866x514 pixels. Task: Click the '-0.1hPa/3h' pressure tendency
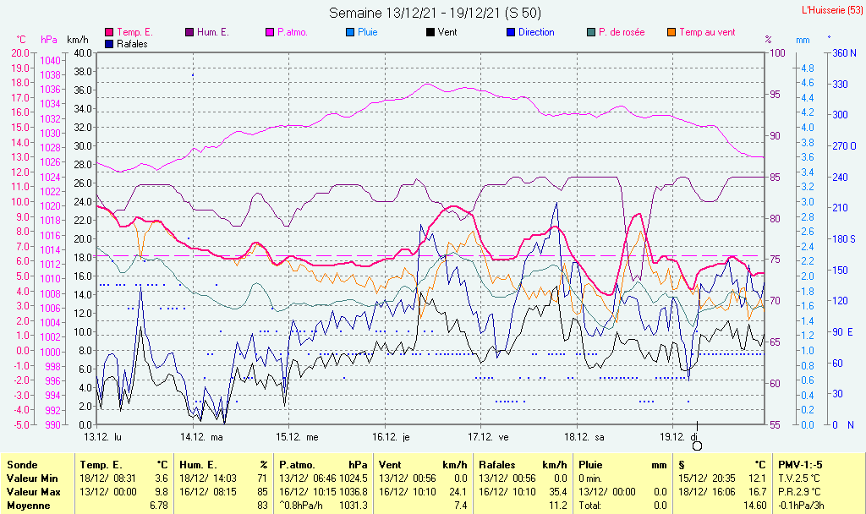tap(802, 506)
